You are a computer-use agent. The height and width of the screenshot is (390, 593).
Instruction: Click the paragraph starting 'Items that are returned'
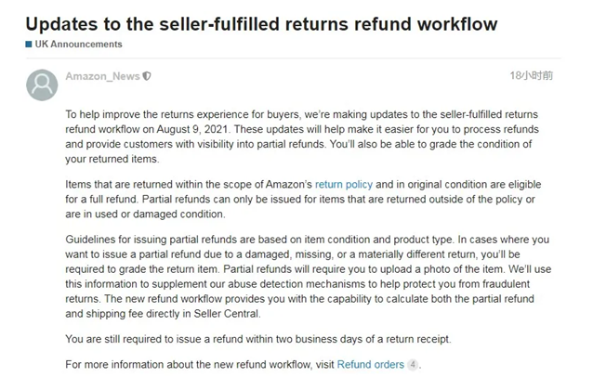pos(303,199)
